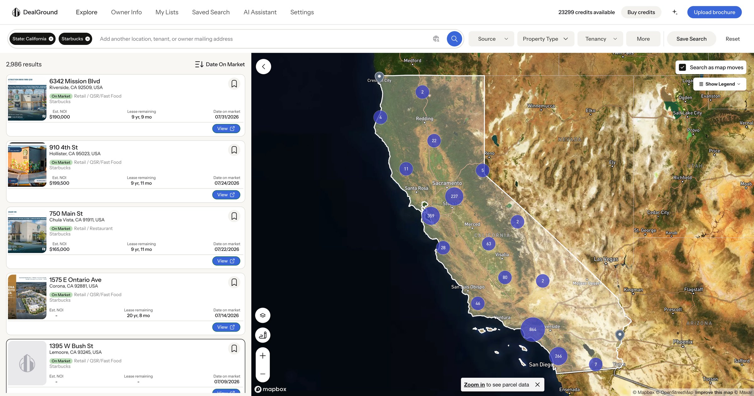Bookmark the 1395 W Bush St listing

234,349
